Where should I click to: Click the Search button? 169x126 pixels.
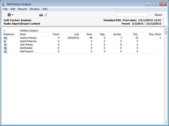[158, 15]
